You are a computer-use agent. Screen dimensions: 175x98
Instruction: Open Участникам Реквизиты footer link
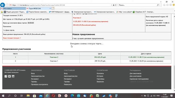pos(68,84)
